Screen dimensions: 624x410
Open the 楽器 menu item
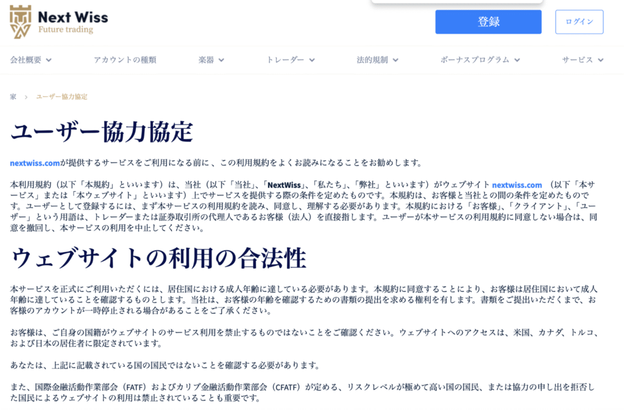206,60
